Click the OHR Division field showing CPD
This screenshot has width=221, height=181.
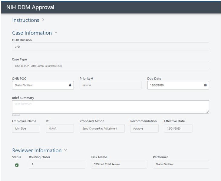click(x=110, y=47)
